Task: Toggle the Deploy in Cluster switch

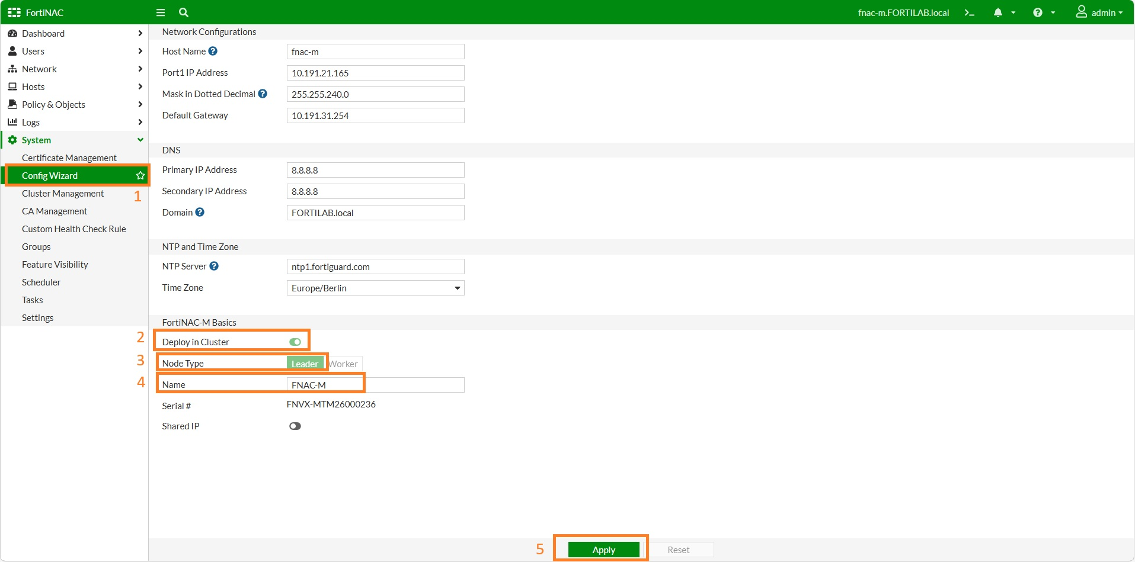Action: (x=295, y=342)
